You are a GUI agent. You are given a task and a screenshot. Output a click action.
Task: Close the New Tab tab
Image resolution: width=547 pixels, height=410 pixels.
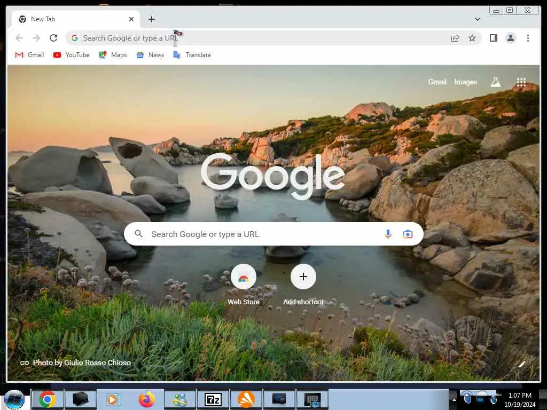(x=131, y=19)
